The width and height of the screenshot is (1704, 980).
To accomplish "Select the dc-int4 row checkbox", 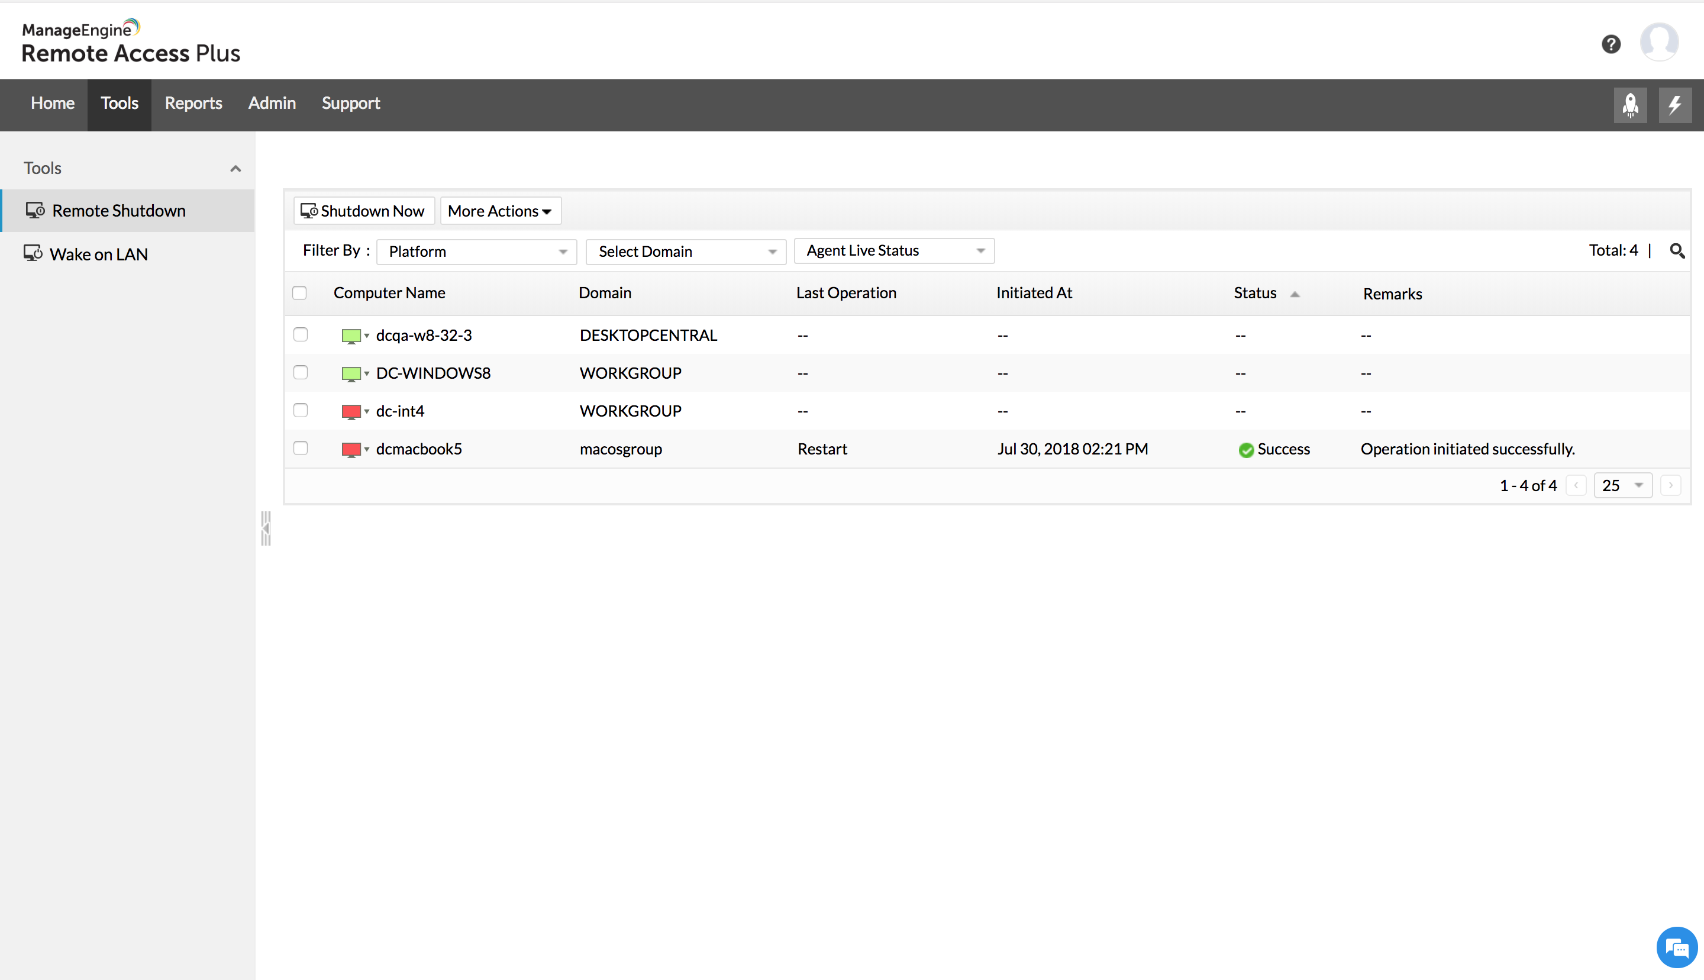I will click(301, 411).
